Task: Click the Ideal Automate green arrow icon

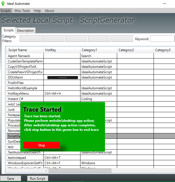Action: pos(3,3)
